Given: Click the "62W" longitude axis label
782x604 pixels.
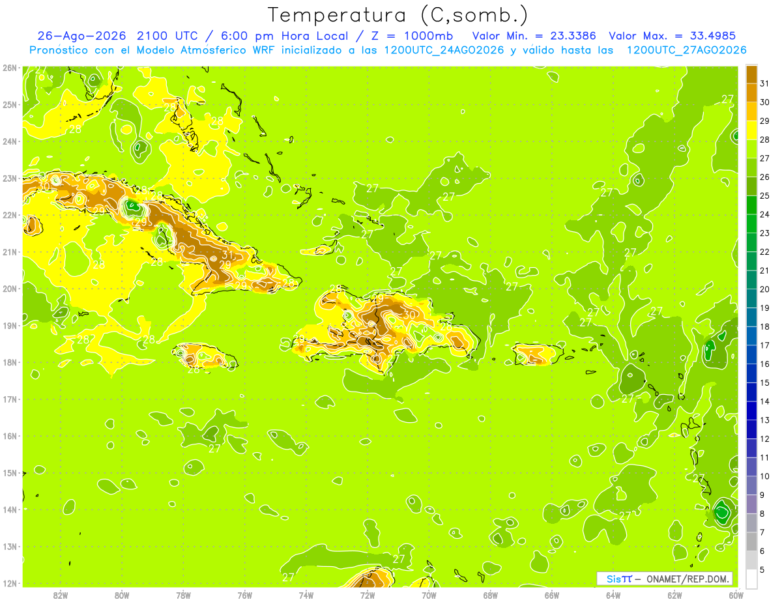Looking at the screenshot, I should click(674, 595).
